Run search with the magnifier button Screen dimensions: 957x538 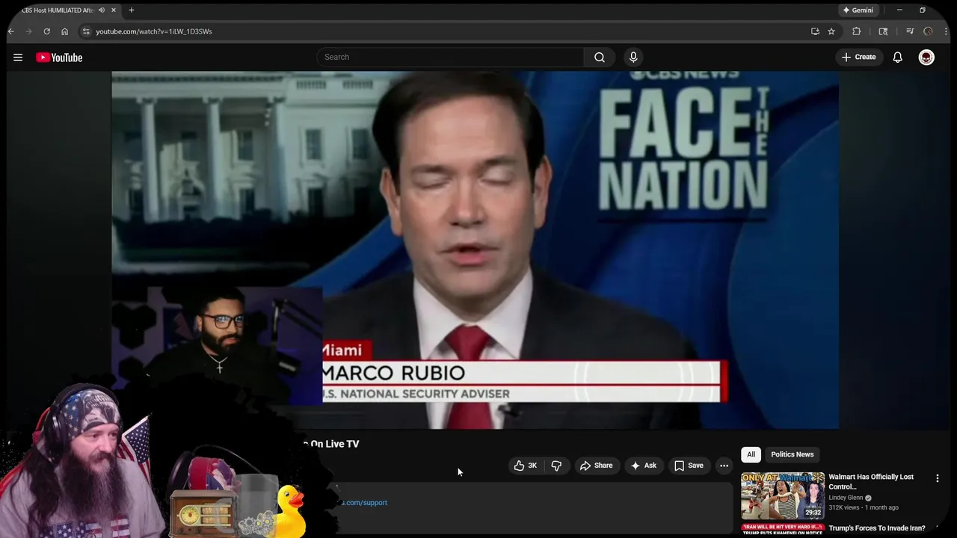pyautogui.click(x=600, y=57)
